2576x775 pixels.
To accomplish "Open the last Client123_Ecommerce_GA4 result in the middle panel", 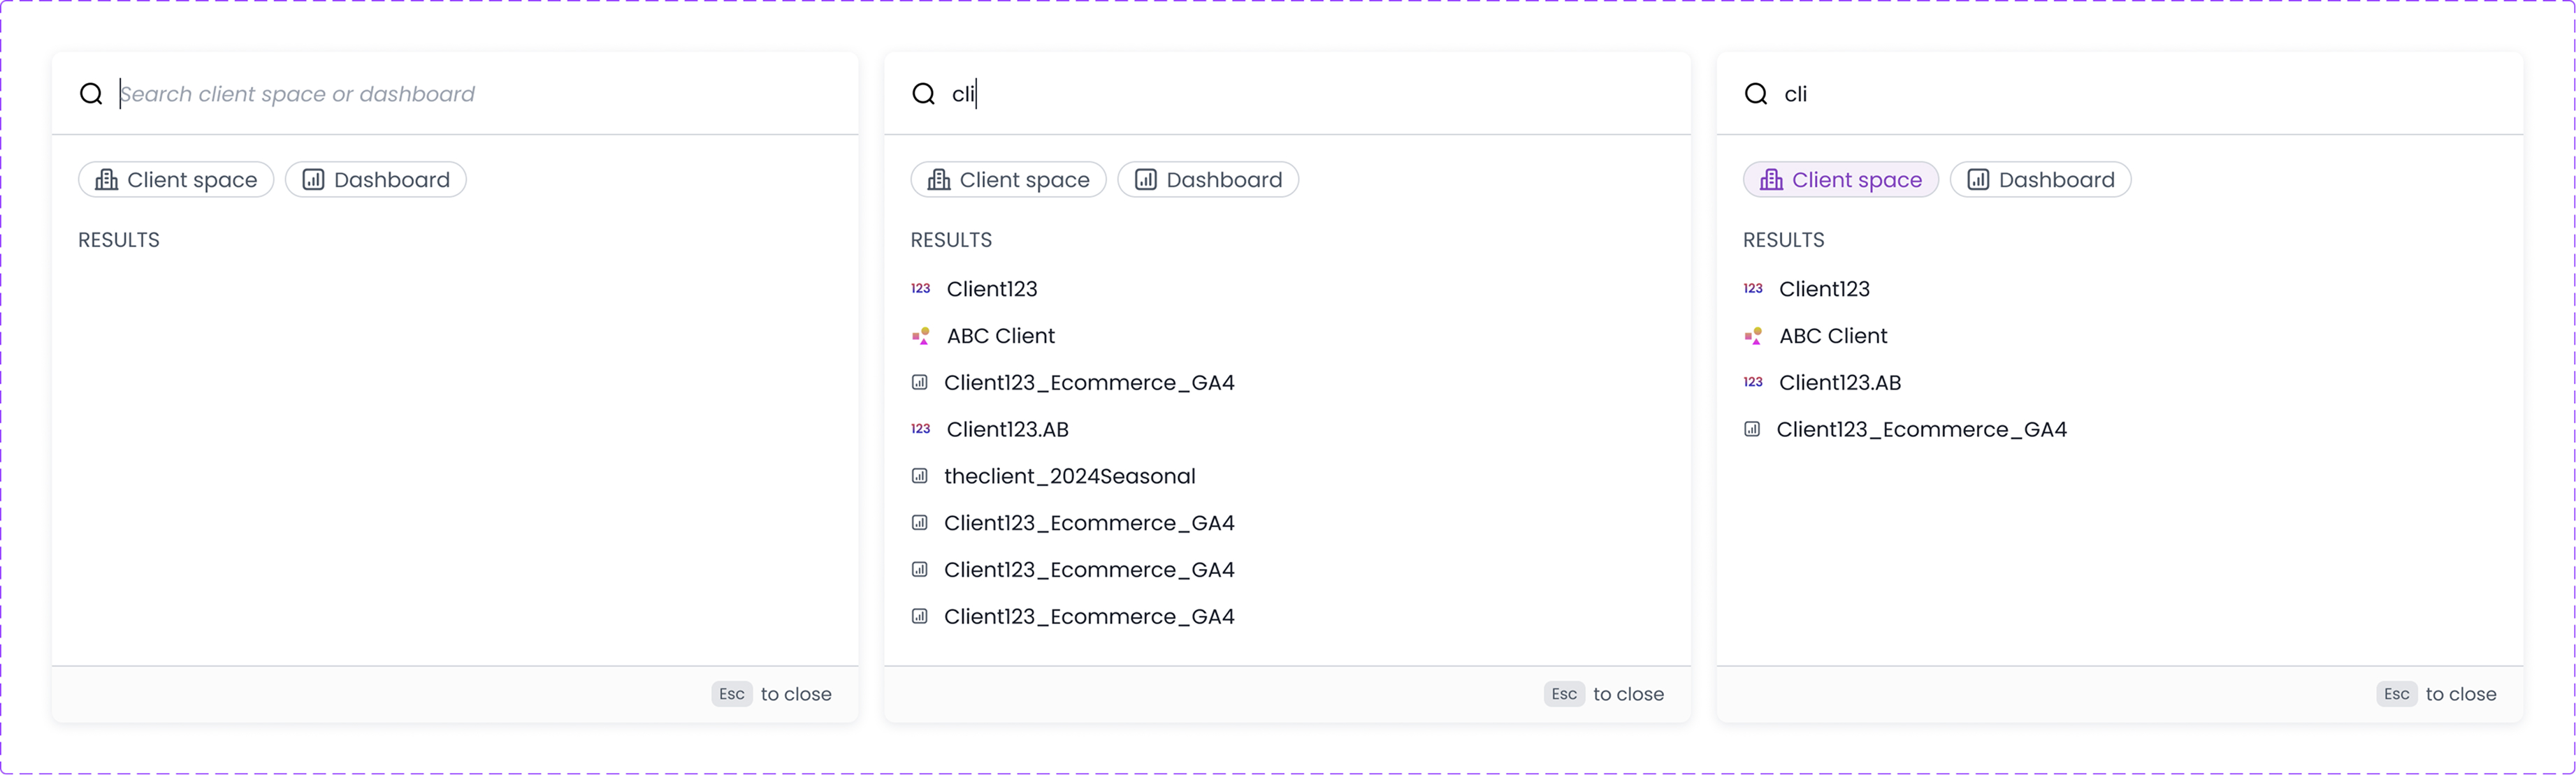I will pos(1088,617).
